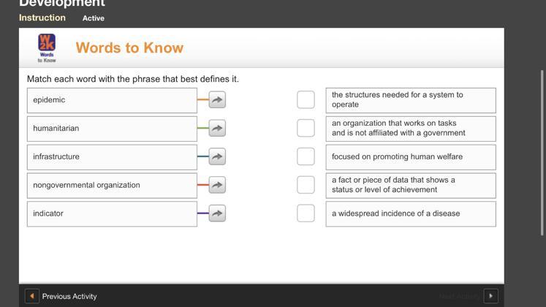Select the box next to 'a fact or piece of data'
This screenshot has width=546, height=307.
pos(306,185)
